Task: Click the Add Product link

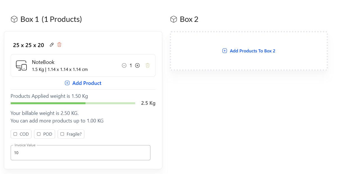Action: (x=83, y=83)
